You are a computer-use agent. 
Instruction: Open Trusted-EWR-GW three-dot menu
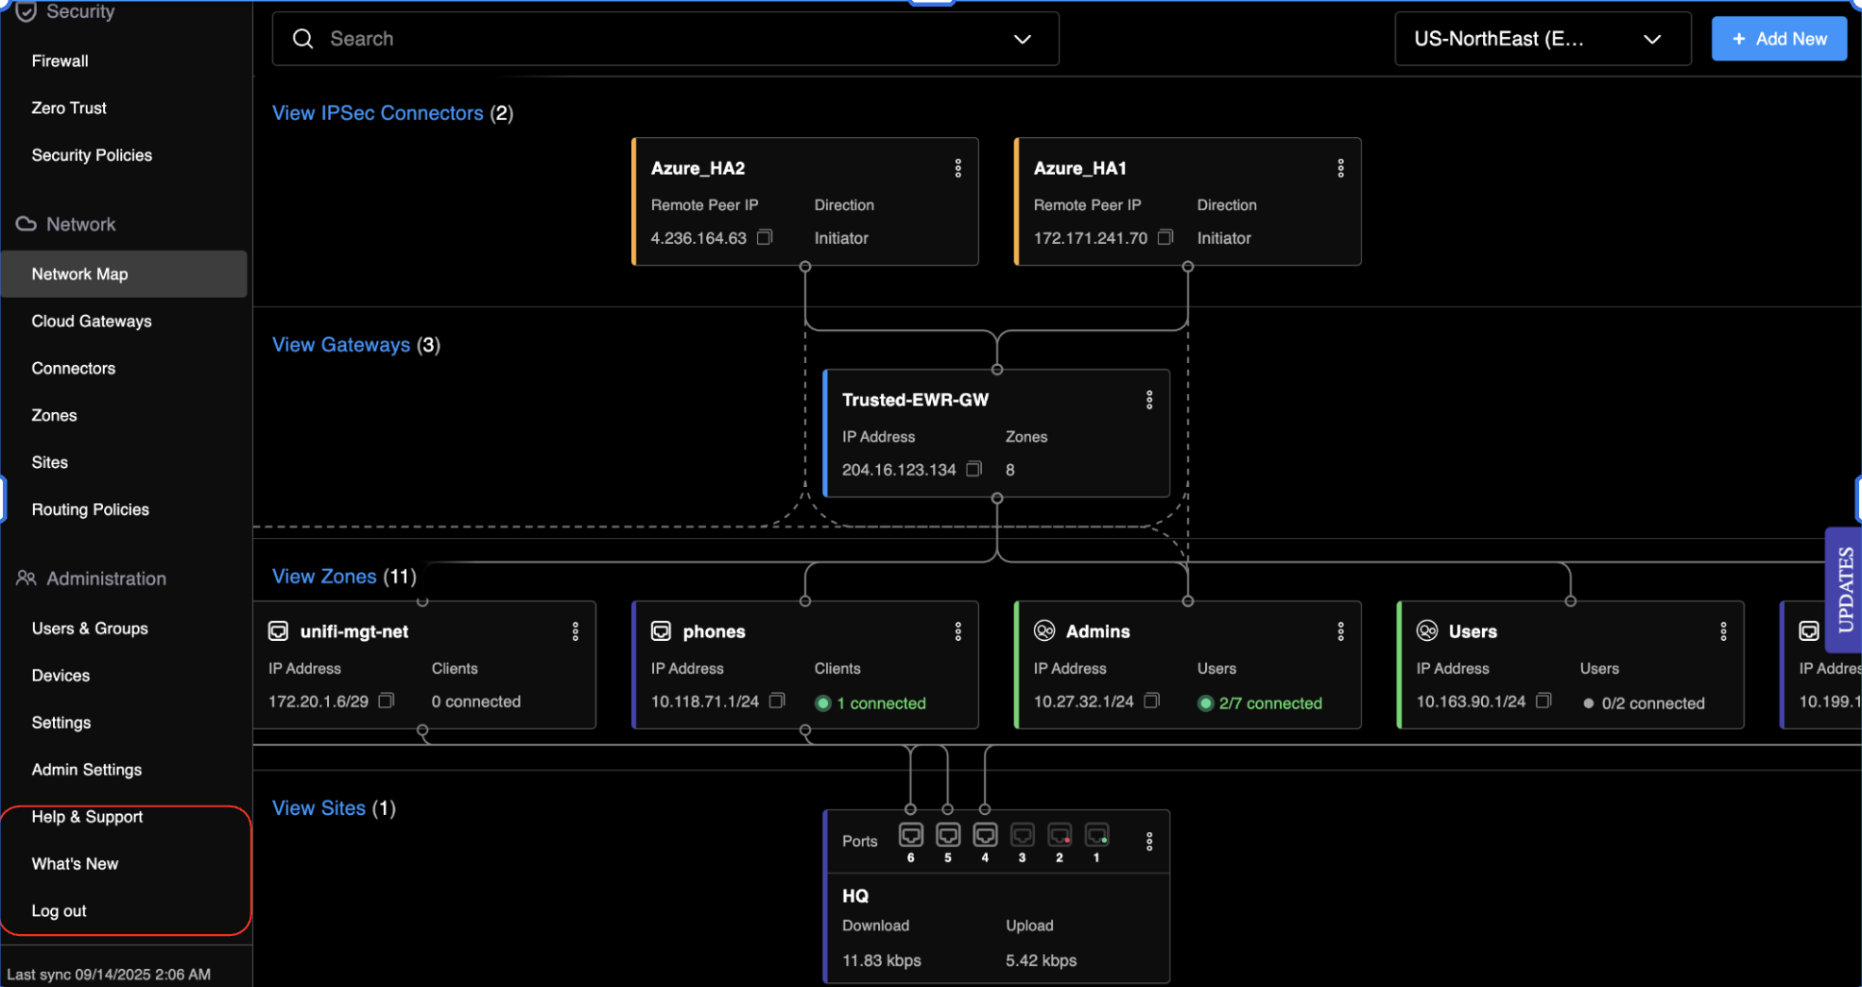[x=1148, y=400]
